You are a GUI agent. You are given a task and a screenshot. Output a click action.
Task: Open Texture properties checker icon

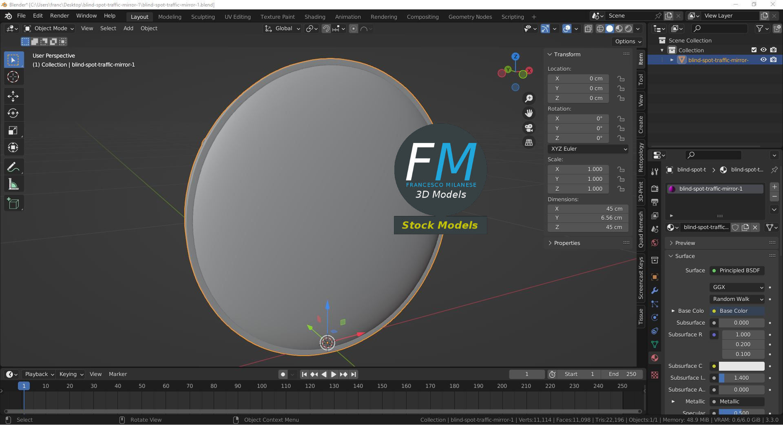tap(655, 375)
